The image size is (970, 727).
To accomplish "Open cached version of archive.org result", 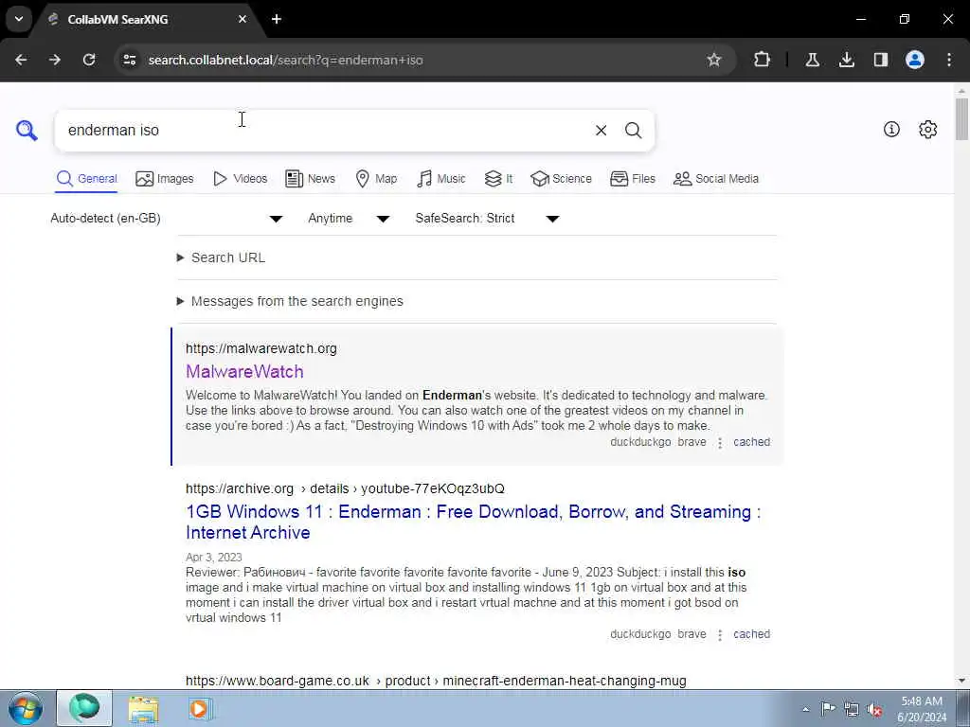I will tap(751, 634).
